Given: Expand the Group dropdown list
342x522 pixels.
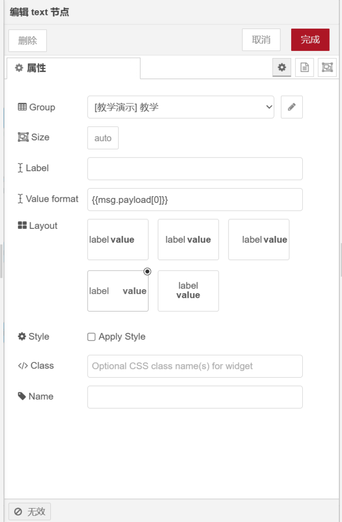Looking at the screenshot, I should [181, 107].
